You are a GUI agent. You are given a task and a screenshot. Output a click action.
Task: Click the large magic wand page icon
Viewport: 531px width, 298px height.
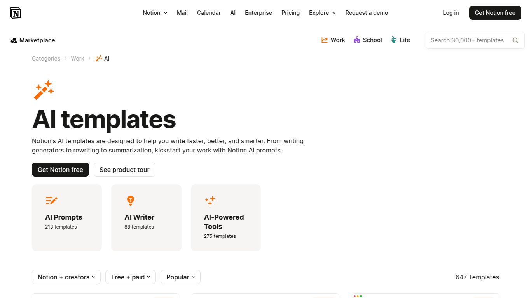coord(44,90)
